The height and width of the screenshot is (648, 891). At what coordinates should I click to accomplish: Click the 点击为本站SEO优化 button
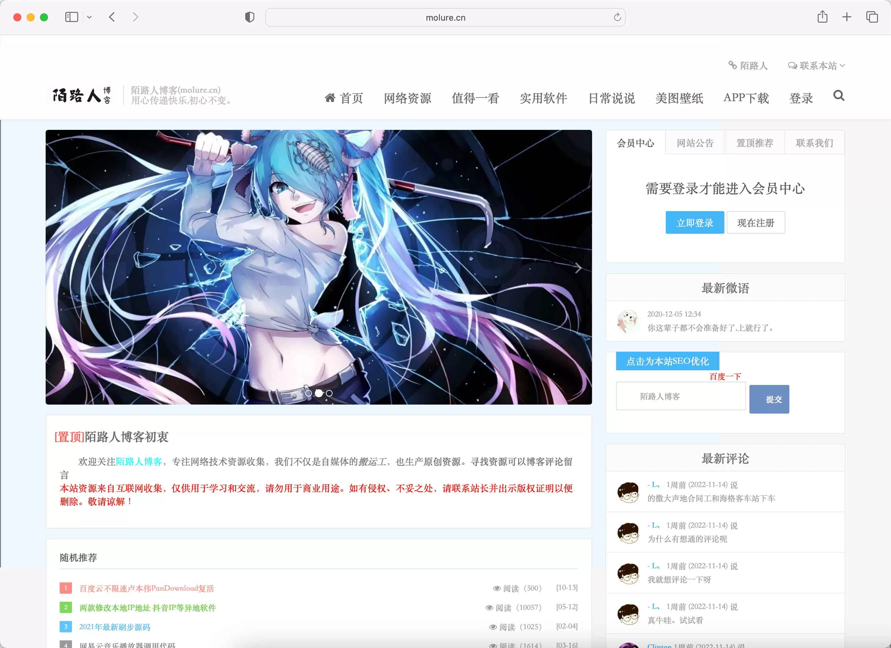(x=667, y=361)
